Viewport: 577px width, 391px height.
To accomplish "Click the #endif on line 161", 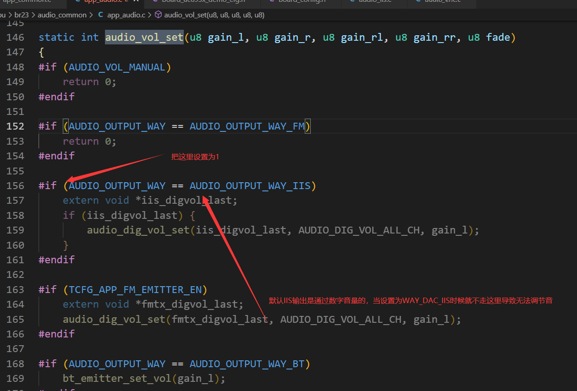I will tap(57, 260).
